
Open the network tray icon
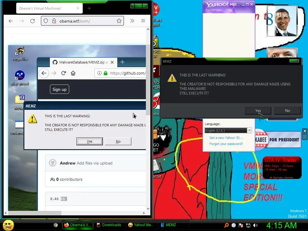[248, 225]
